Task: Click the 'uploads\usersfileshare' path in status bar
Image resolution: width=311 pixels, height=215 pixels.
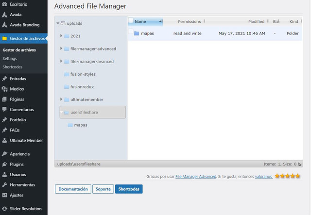Action: (x=79, y=164)
